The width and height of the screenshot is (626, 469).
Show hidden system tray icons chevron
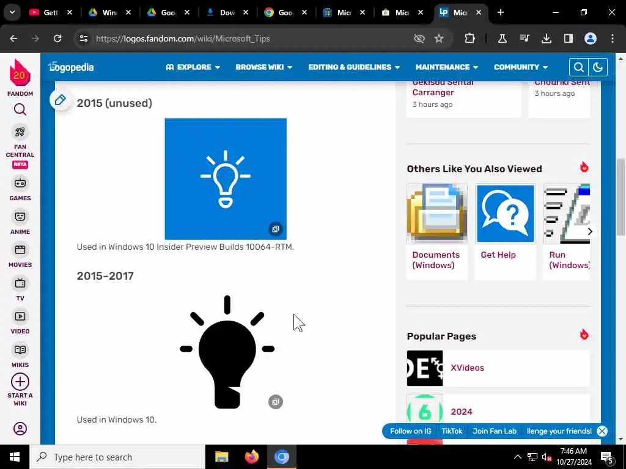517,457
